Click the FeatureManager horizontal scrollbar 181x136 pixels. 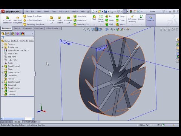click(17, 119)
